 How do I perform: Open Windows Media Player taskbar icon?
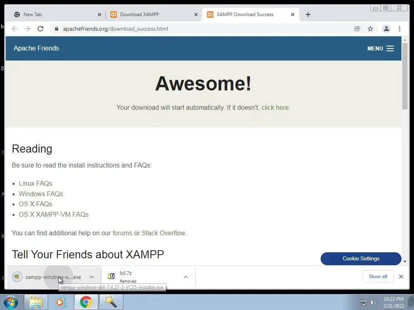click(x=61, y=302)
